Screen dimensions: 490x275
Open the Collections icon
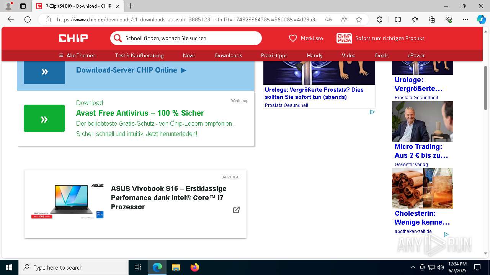tap(432, 19)
